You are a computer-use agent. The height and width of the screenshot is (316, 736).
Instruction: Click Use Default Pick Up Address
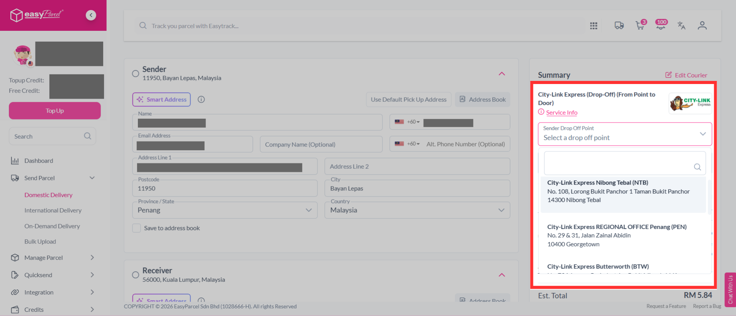point(409,99)
